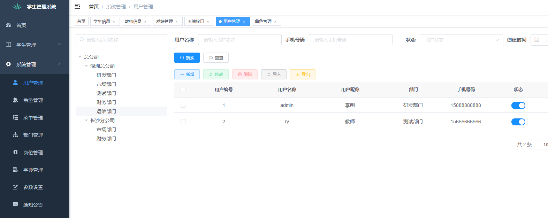
Task: Click the 用户管理 person icon
Action: pos(15,83)
